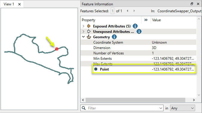Click the Filter magnifying glass icon

tap(84, 108)
